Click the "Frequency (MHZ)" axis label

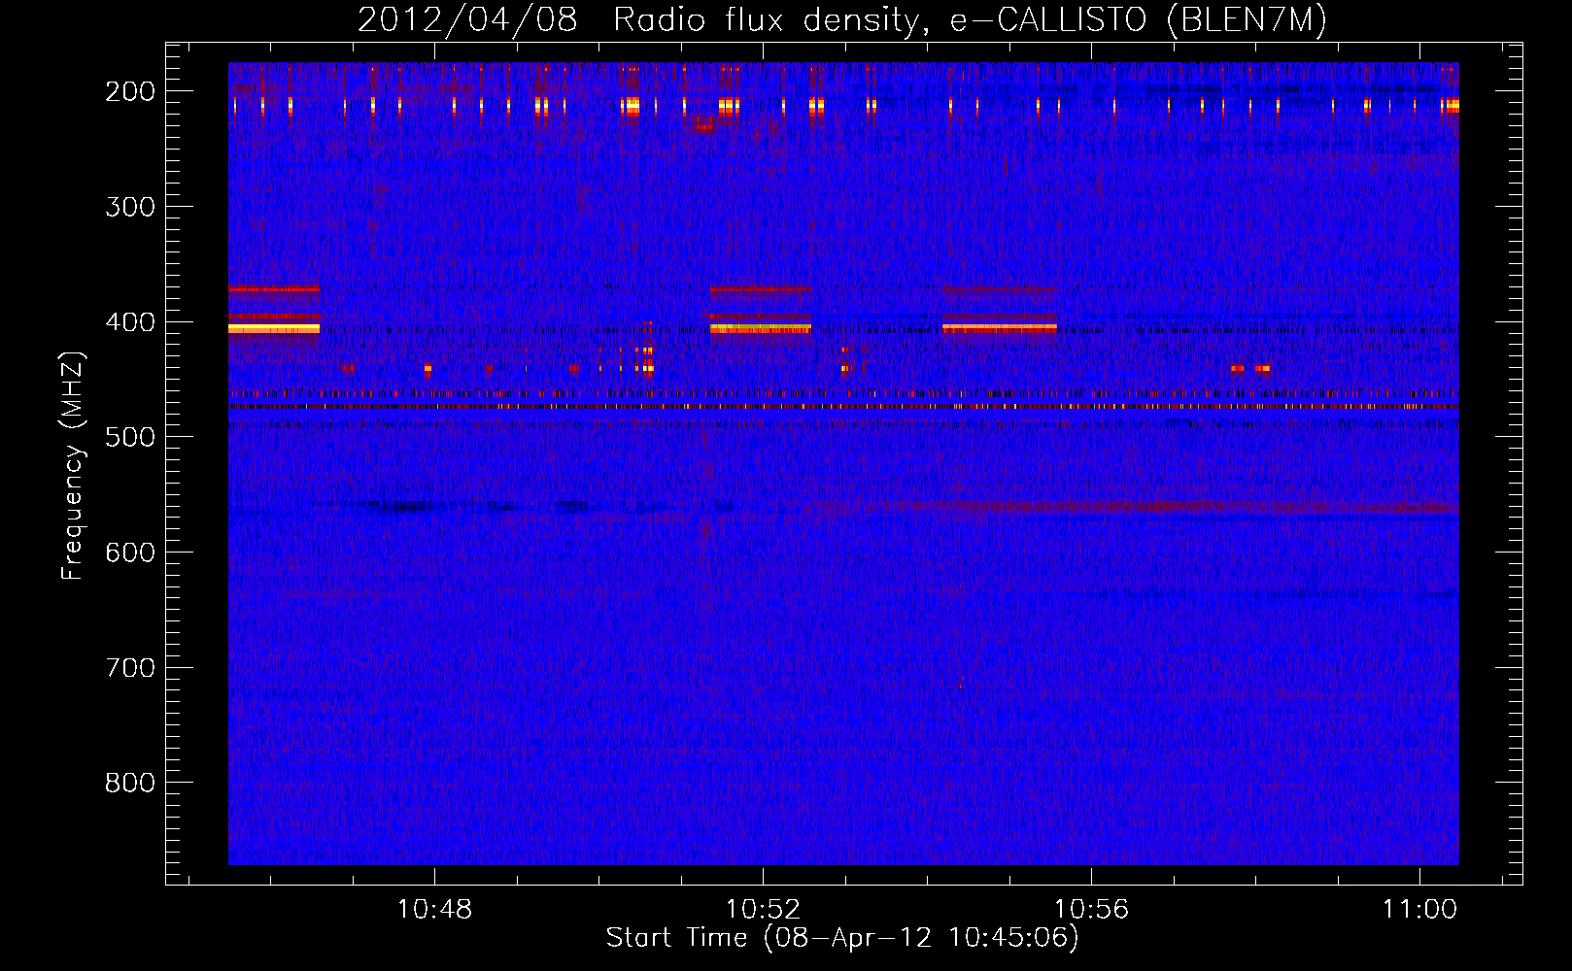pos(72,466)
